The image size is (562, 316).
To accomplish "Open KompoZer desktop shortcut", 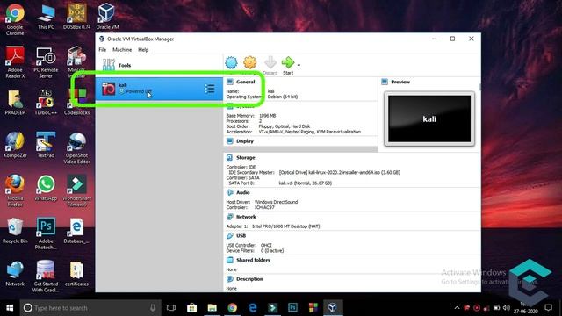I will [x=15, y=145].
